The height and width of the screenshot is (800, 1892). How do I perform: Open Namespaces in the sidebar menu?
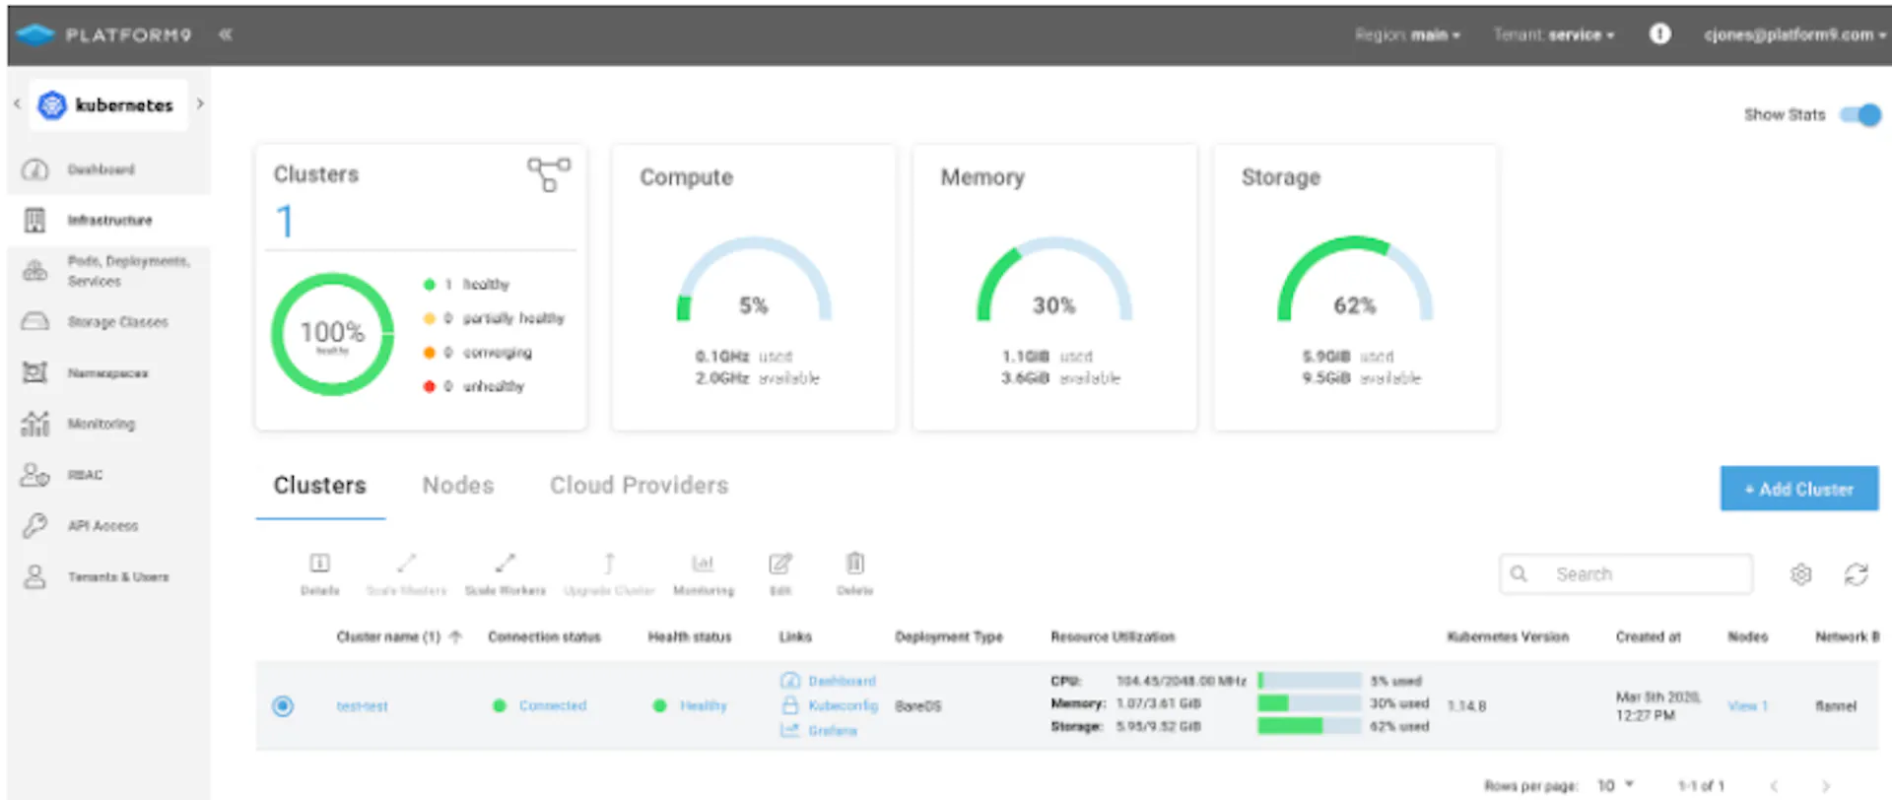[x=107, y=373]
